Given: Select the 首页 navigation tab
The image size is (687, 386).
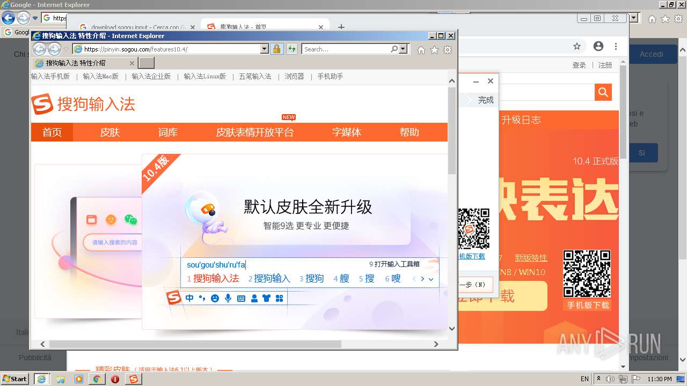Looking at the screenshot, I should (52, 132).
